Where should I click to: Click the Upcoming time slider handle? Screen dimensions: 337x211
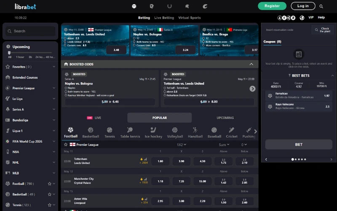(9, 53)
